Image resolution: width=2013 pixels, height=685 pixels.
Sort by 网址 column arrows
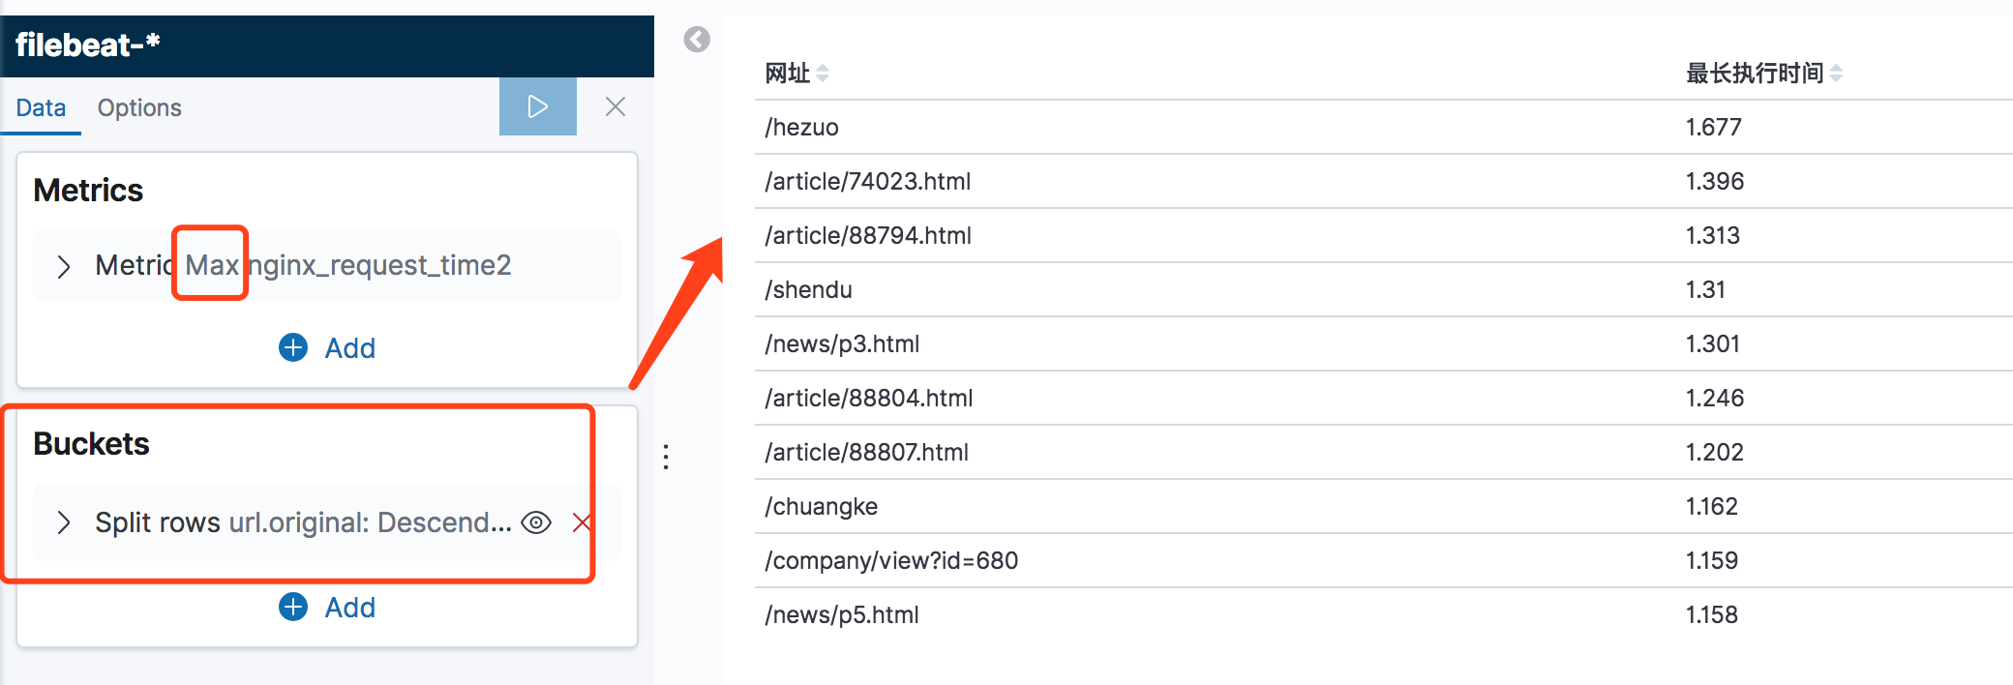823,74
